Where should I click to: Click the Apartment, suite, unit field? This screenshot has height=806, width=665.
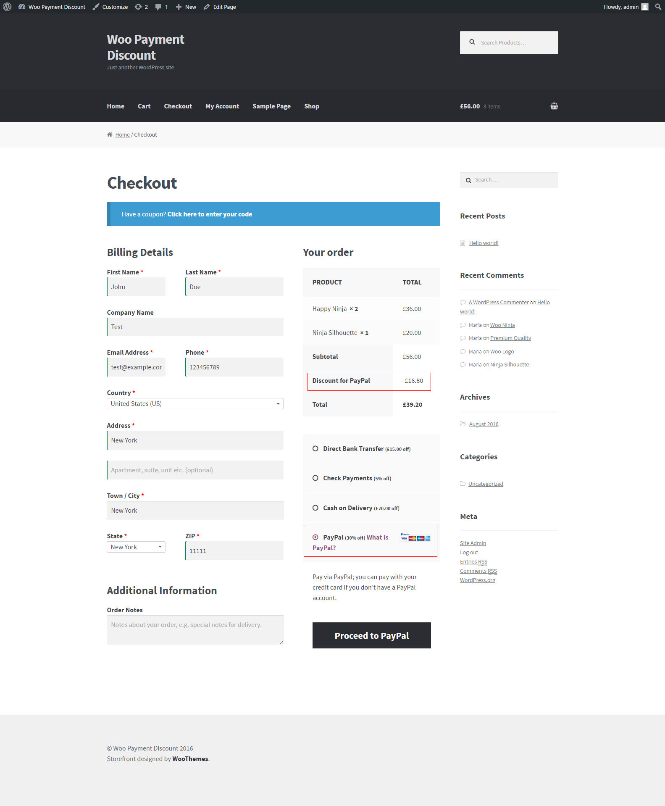(195, 470)
